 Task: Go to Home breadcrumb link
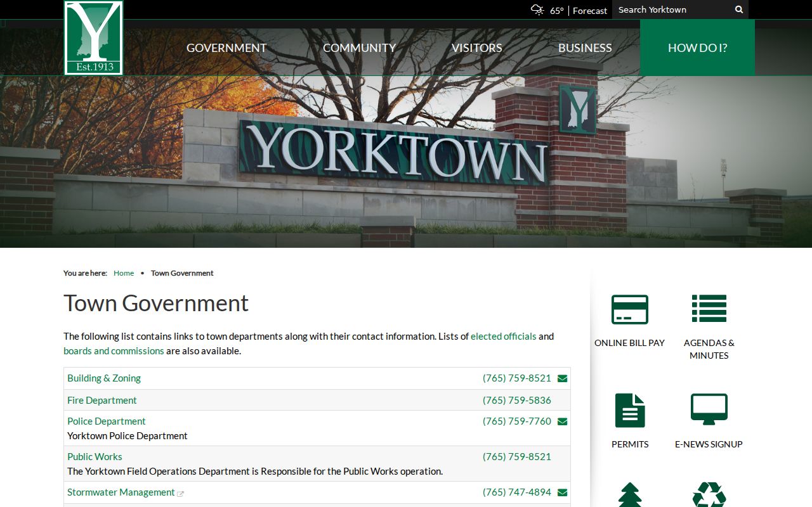point(124,273)
